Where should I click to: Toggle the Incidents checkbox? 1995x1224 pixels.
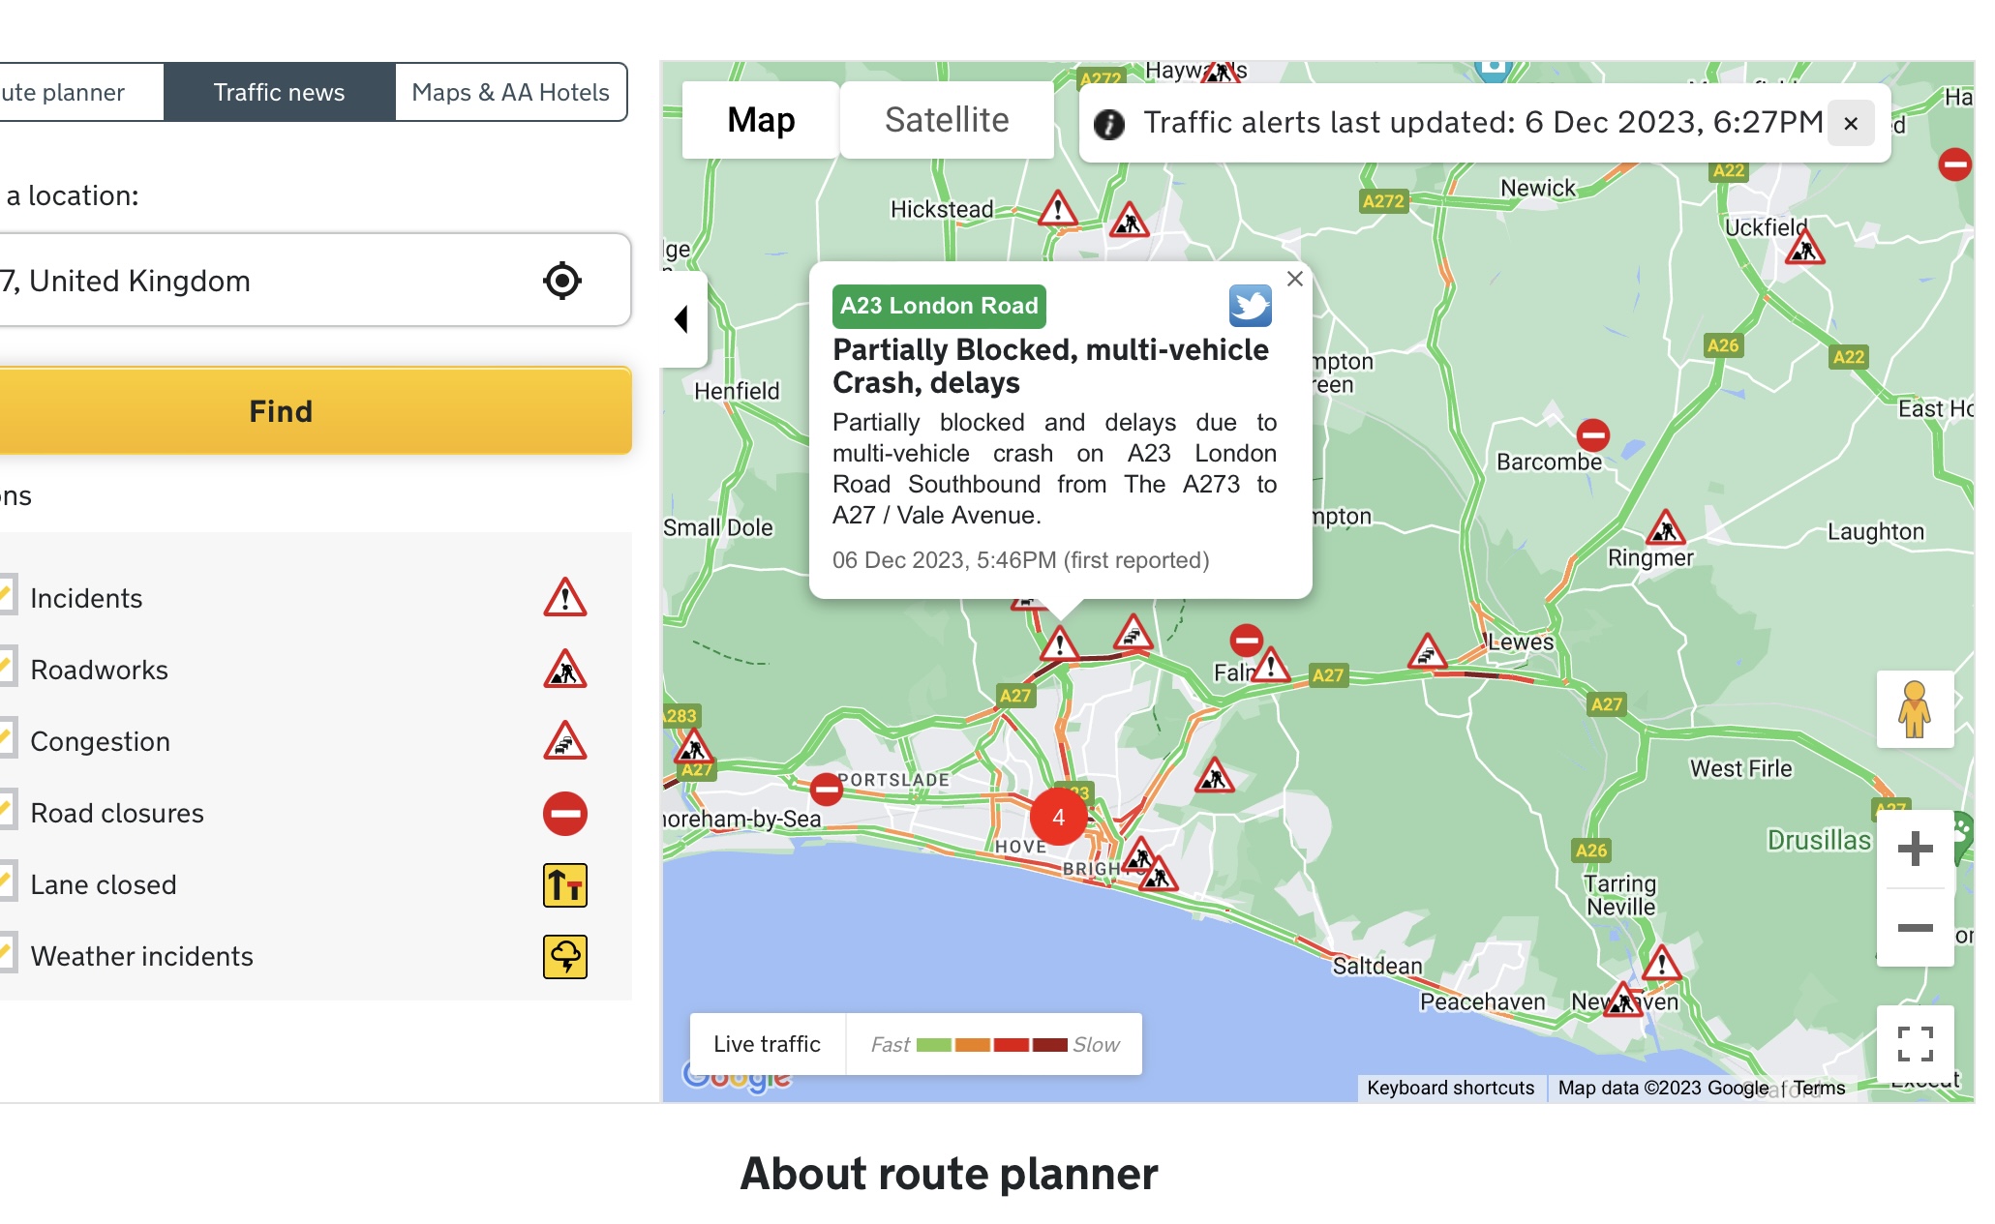point(8,596)
